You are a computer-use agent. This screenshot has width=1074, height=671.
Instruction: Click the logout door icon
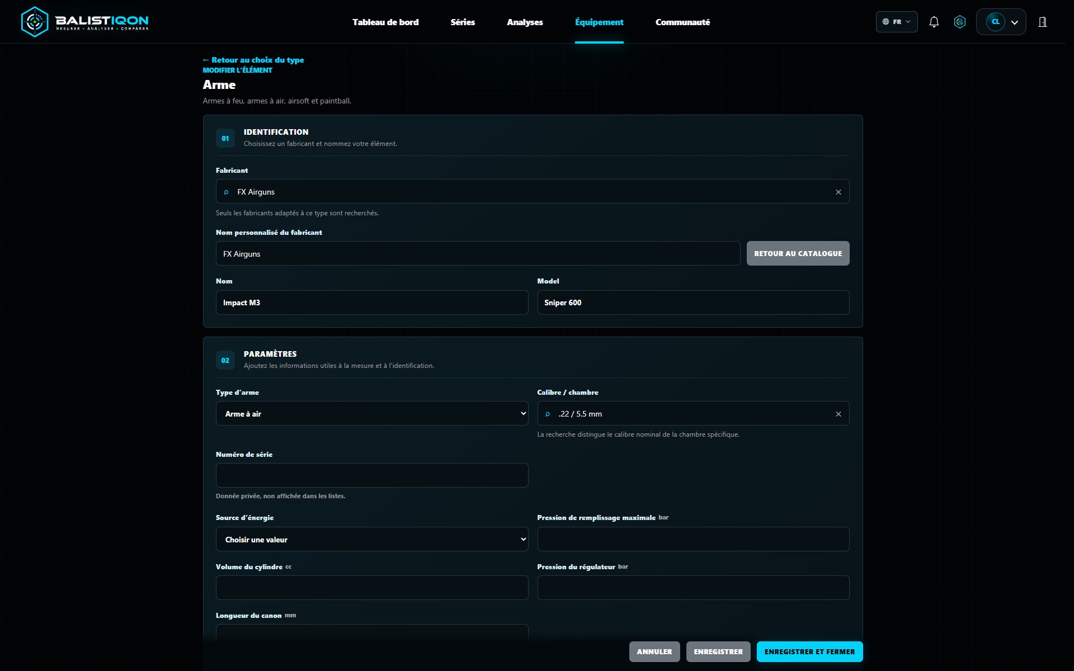click(1043, 22)
